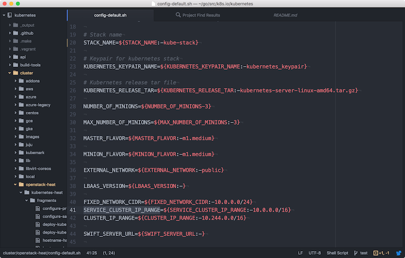The image size is (405, 258).
Task: Click line number 26 in the gutter
Action: point(72,90)
